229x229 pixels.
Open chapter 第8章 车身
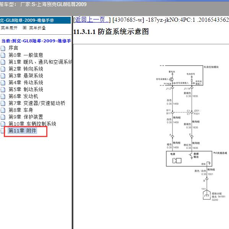[x=21, y=110]
